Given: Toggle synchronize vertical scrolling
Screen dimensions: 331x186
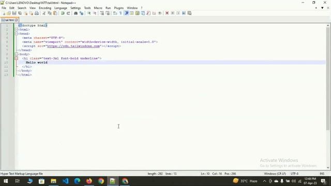Looking at the screenshot, I should tap(102, 13).
